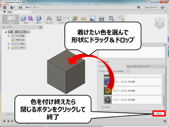
Task: Select the Sketch create tool icon
Action: pyautogui.click(x=59, y=18)
